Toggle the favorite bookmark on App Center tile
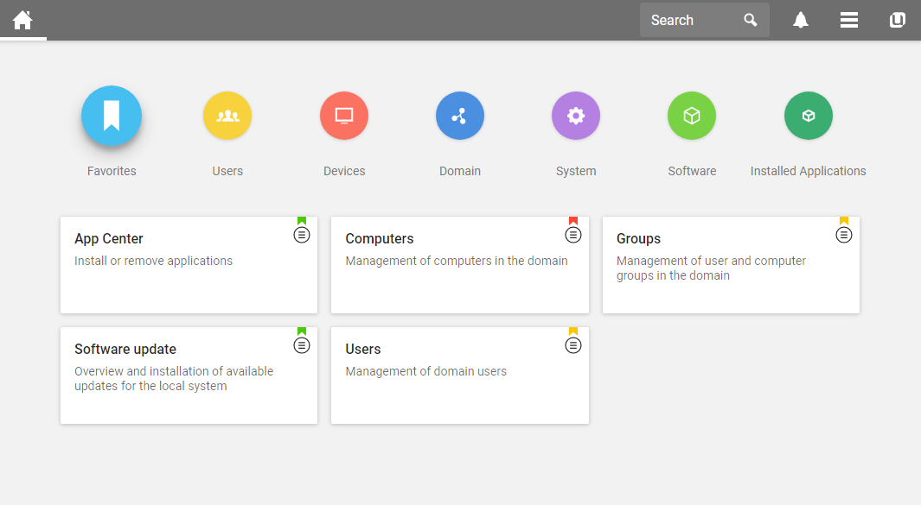Screen dimensions: 921x505 tap(301, 222)
